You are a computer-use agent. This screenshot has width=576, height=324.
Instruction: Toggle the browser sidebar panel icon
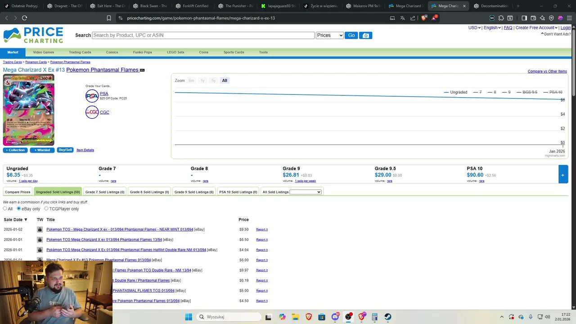(x=524, y=18)
